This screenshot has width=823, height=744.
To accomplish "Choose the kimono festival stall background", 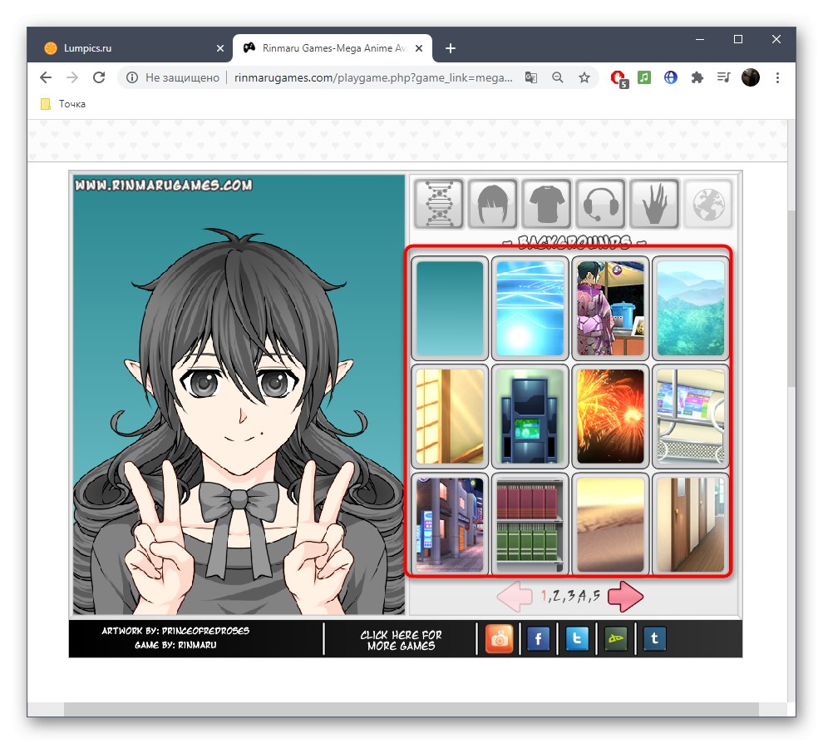I will (610, 308).
